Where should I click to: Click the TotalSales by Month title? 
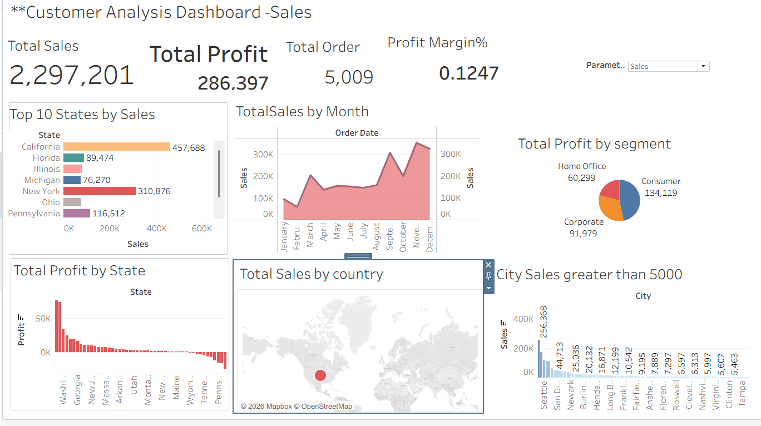pyautogui.click(x=303, y=111)
